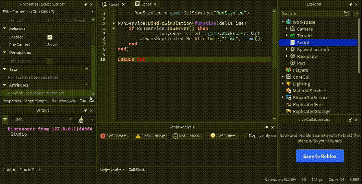Click the Properties panel scroll-down arrow
The width and height of the screenshot is (362, 184).
point(93,94)
